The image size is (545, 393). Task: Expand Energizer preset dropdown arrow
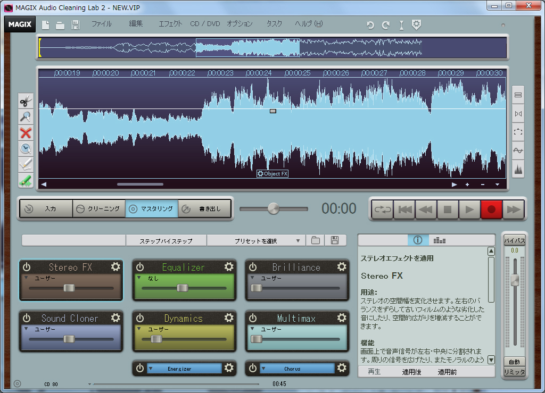click(151, 369)
